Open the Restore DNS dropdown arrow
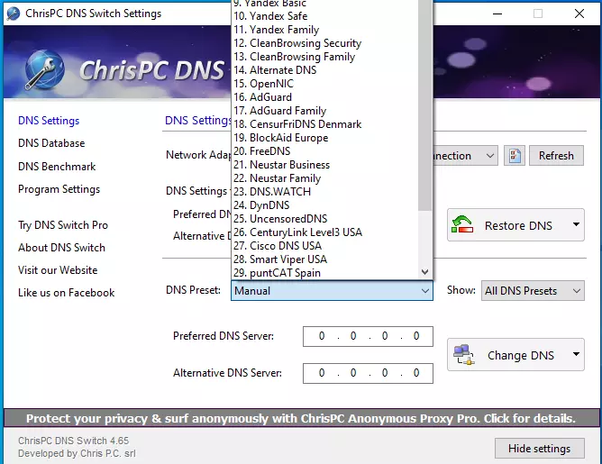Image resolution: width=602 pixels, height=464 pixels. pos(575,225)
